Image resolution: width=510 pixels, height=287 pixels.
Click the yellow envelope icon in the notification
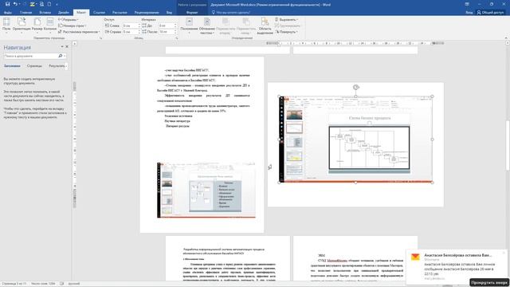point(415,257)
